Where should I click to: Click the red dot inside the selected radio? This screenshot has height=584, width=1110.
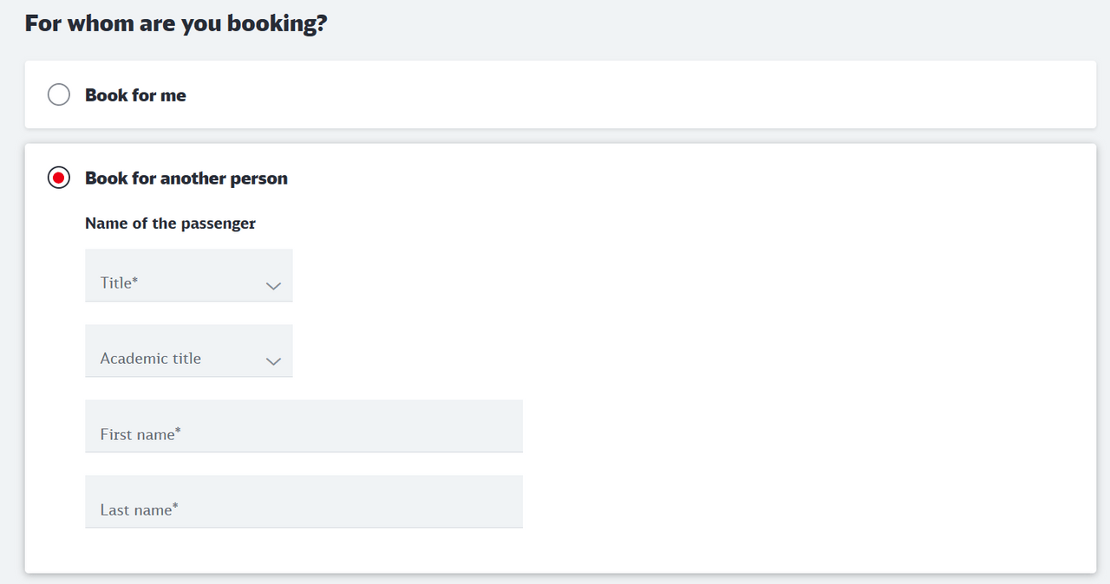point(59,178)
